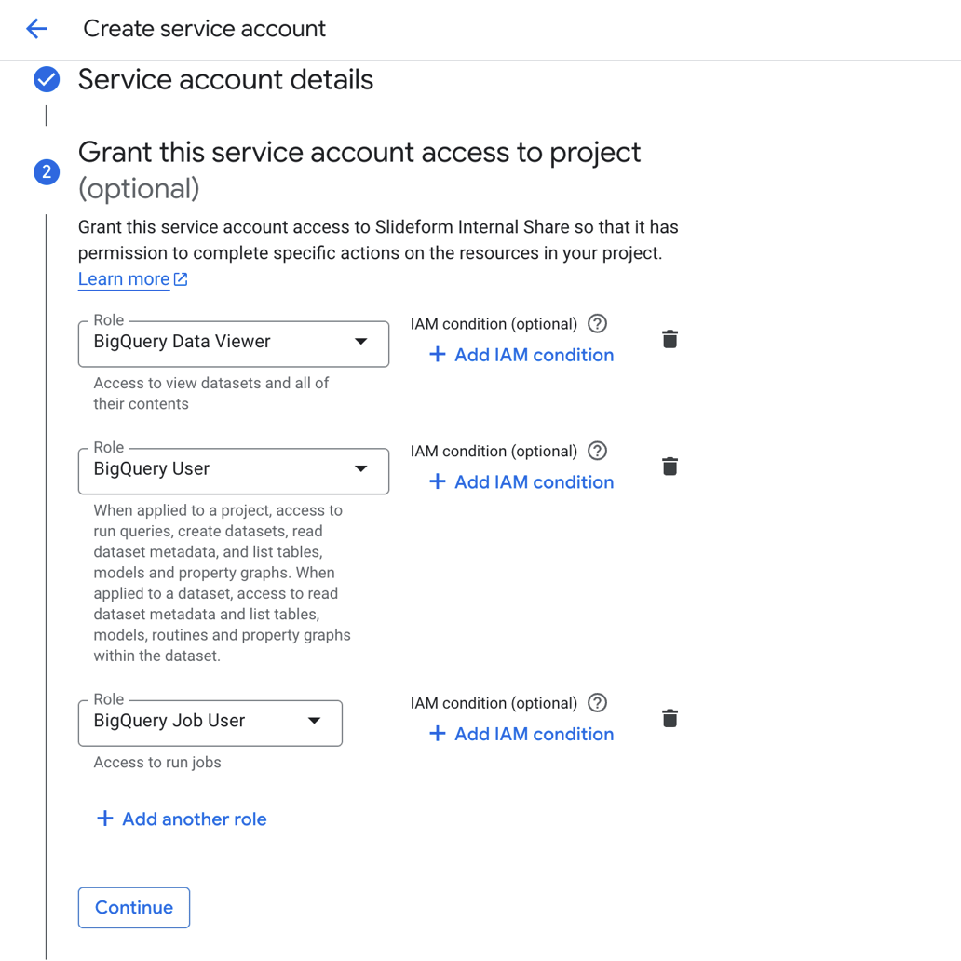Add IAM condition for BigQuery Job User

click(520, 734)
